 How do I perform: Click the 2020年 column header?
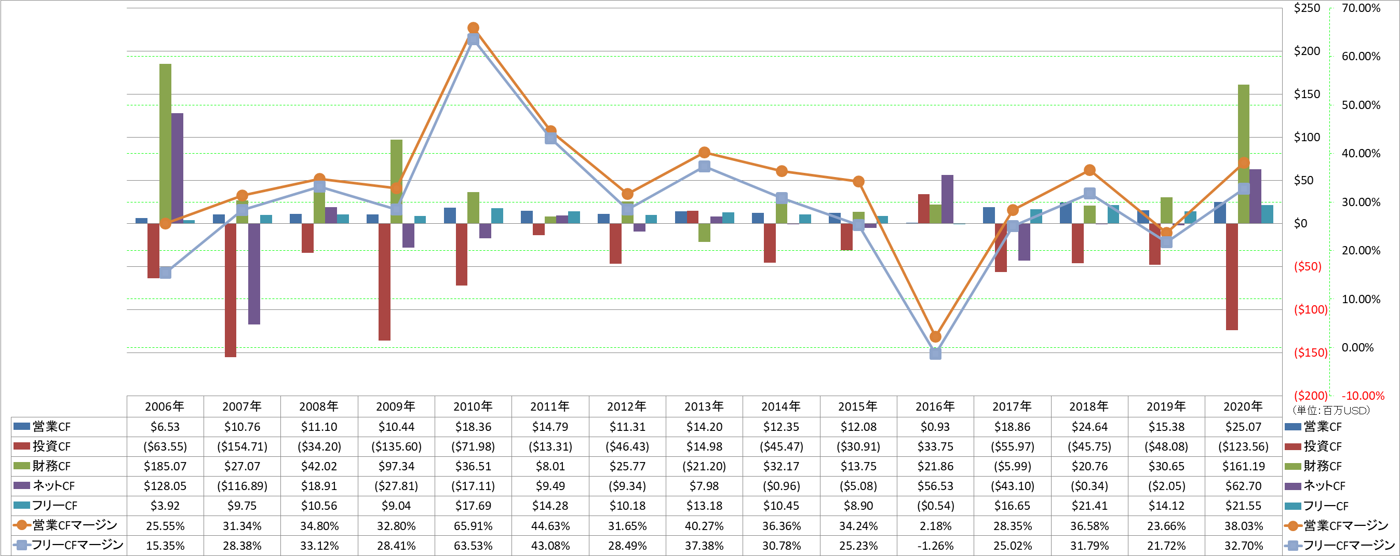(x=1243, y=406)
